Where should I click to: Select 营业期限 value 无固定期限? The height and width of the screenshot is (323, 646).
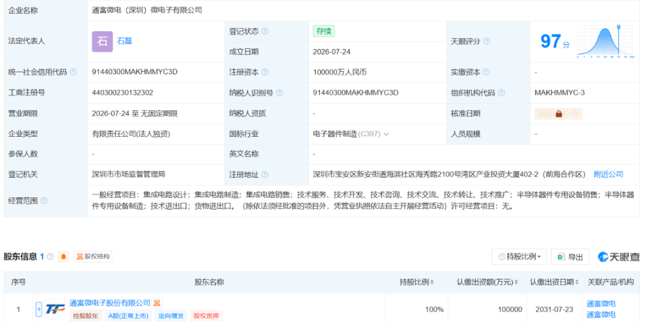[x=159, y=113]
